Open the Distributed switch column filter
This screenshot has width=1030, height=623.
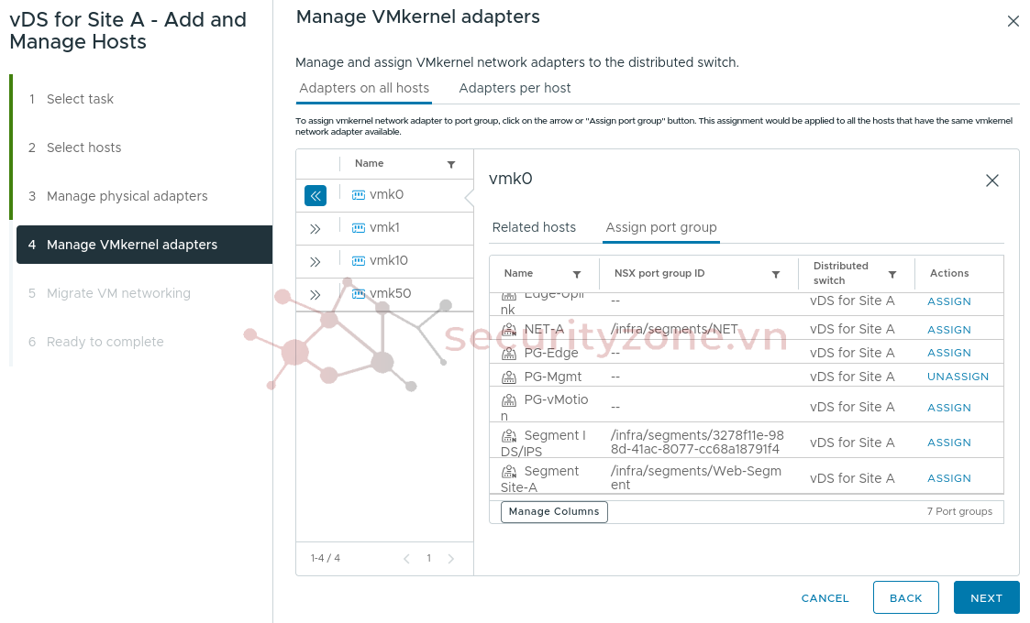click(892, 275)
